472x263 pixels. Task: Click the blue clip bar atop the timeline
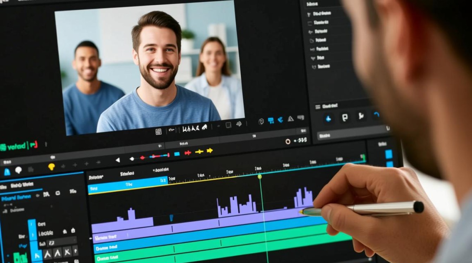[128, 184]
